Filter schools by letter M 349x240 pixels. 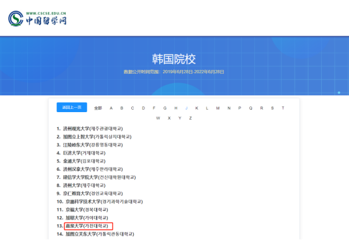coord(218,108)
